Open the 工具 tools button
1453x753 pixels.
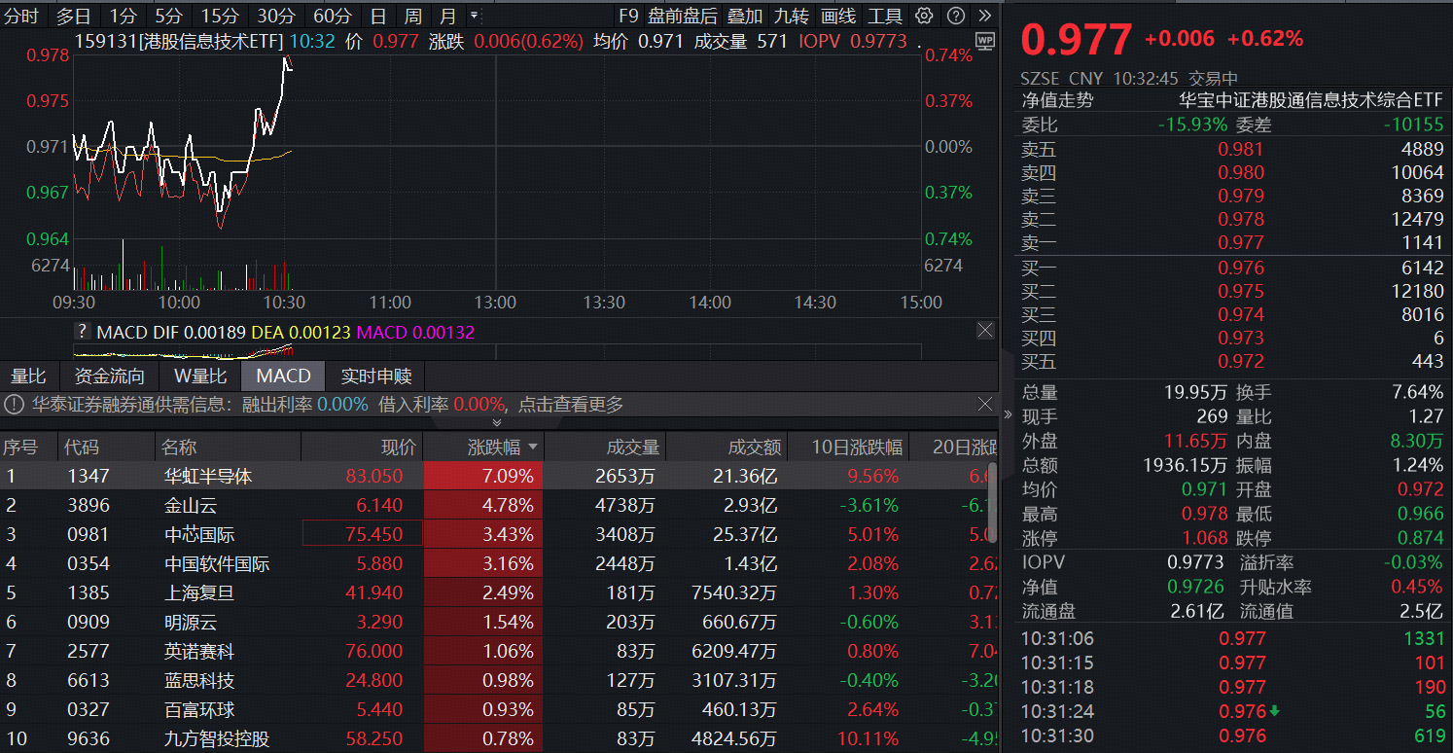885,16
